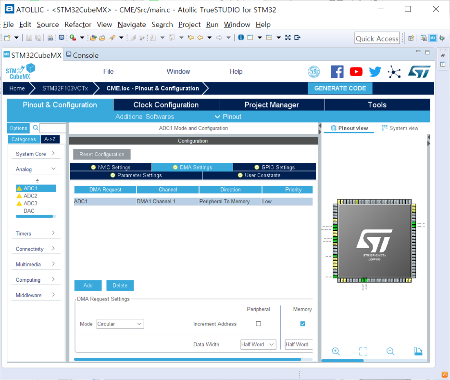
Task: Click the Add DMA request button
Action: point(88,286)
